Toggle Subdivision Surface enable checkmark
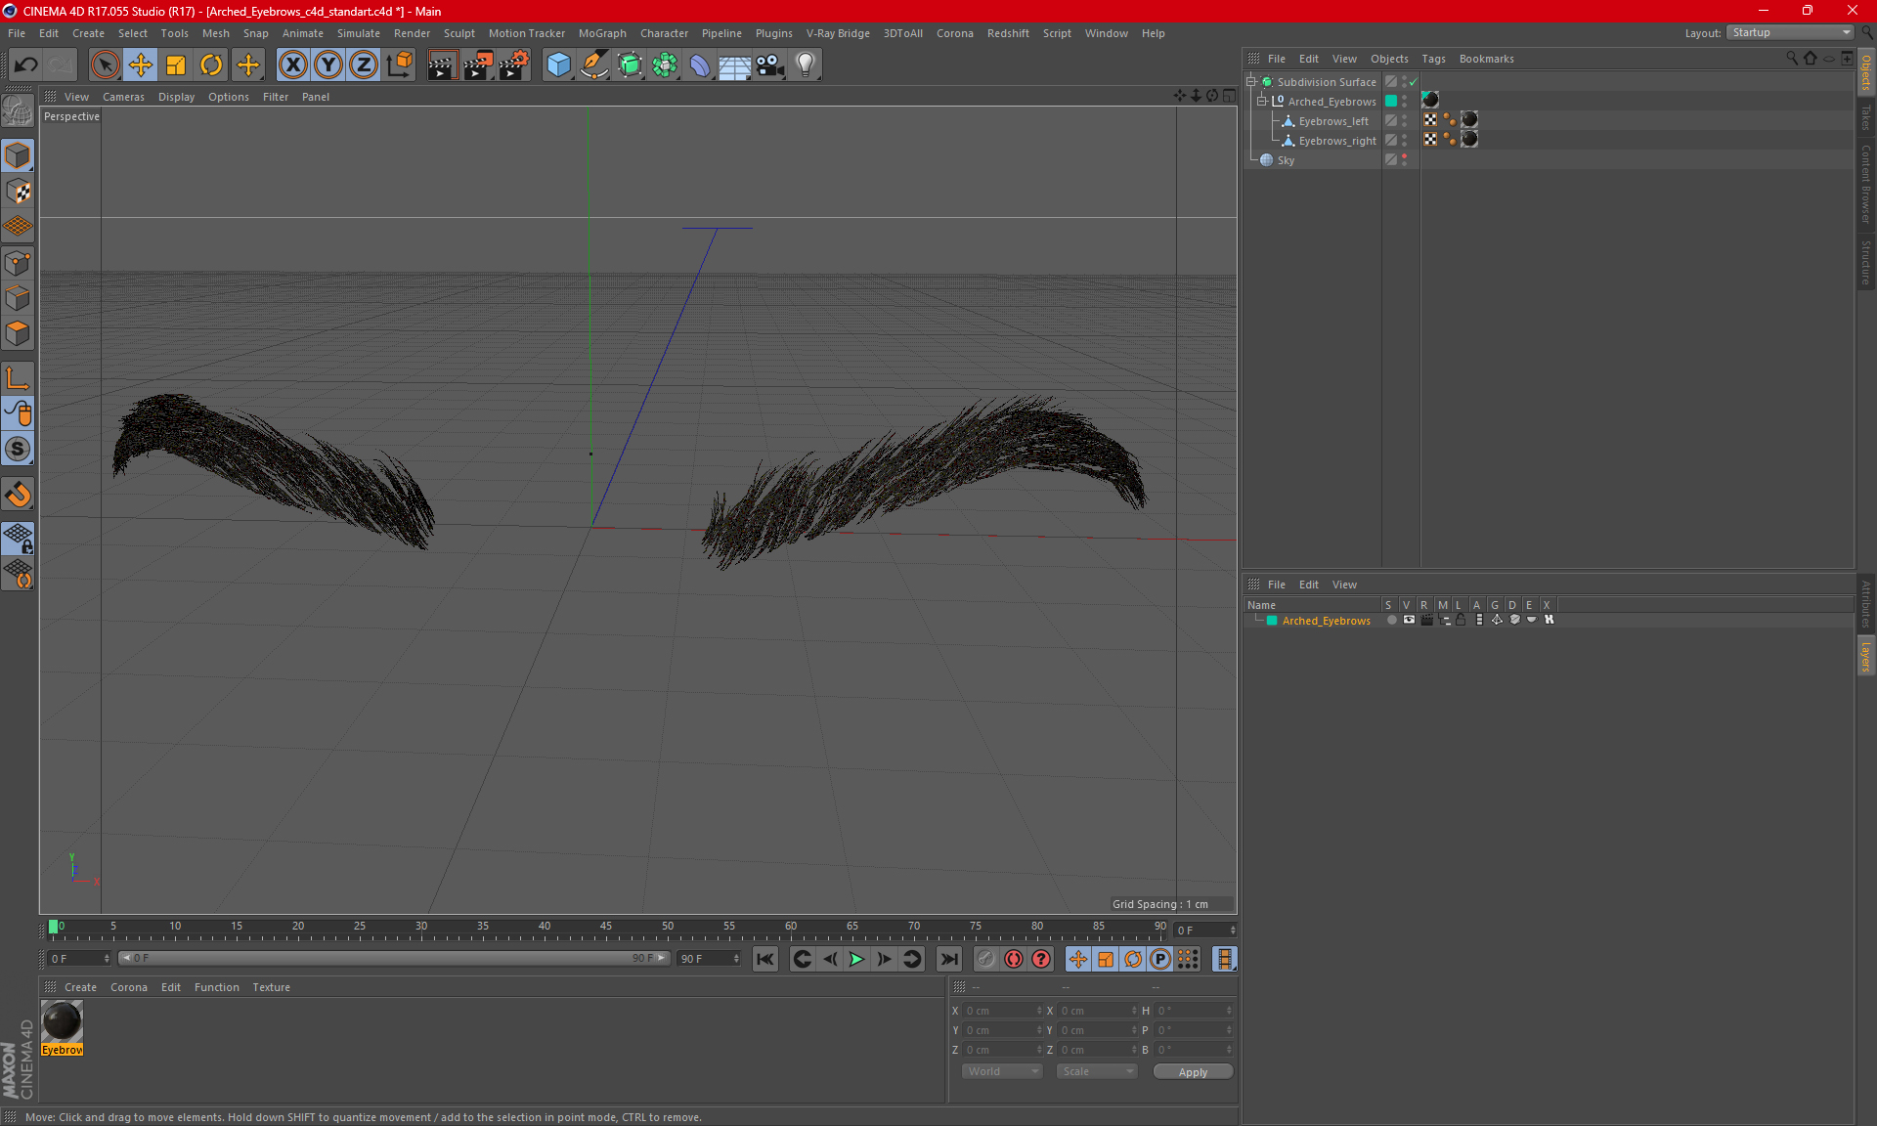 click(1414, 82)
